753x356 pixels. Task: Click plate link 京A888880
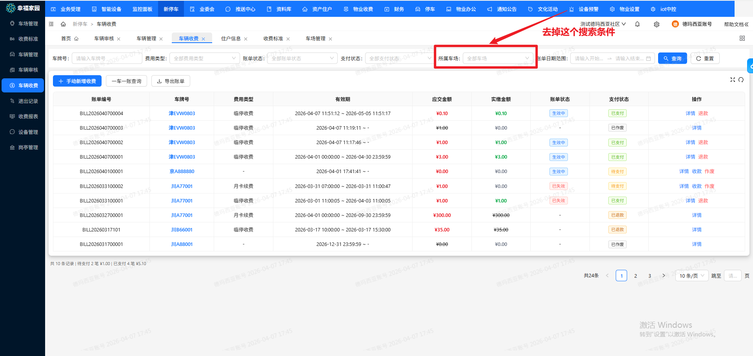tap(182, 172)
